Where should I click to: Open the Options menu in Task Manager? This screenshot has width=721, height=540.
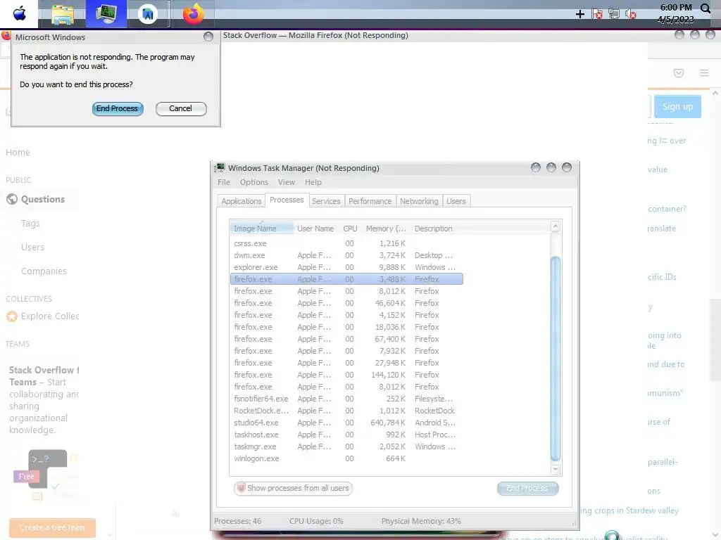pos(253,182)
